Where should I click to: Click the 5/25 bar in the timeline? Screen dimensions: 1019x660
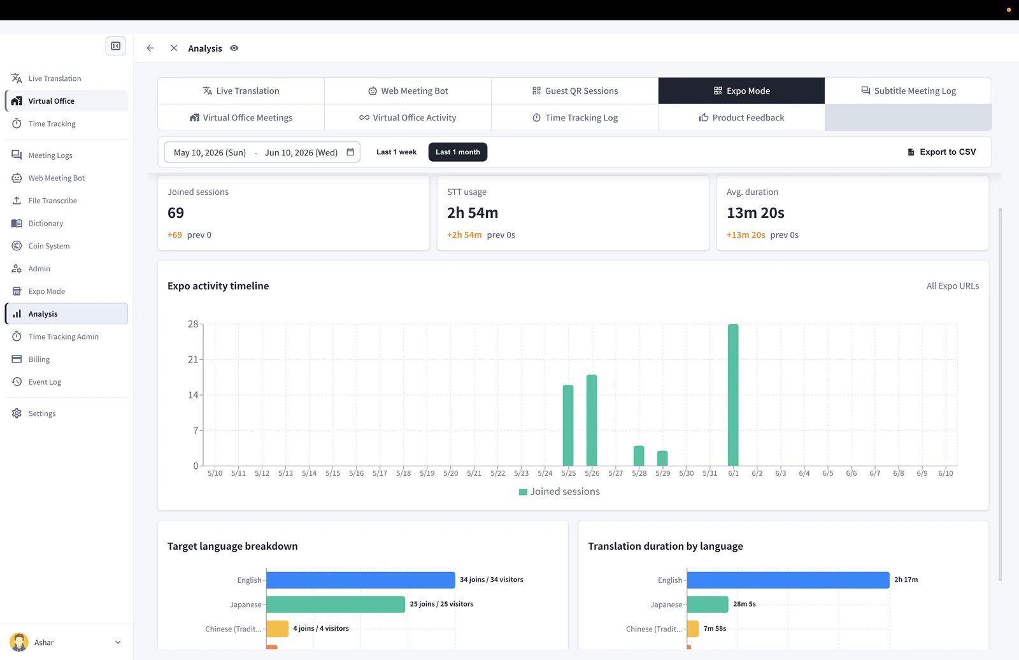[568, 426]
